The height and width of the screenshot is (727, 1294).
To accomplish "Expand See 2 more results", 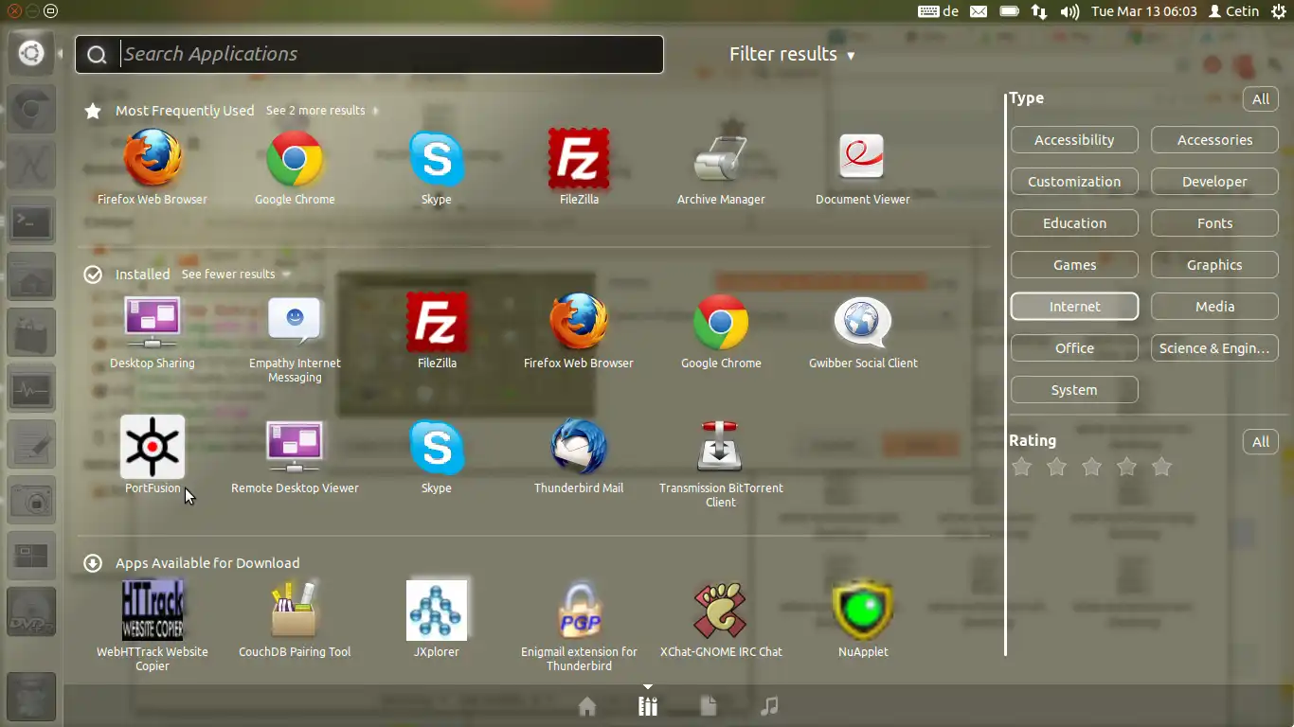I will [321, 111].
